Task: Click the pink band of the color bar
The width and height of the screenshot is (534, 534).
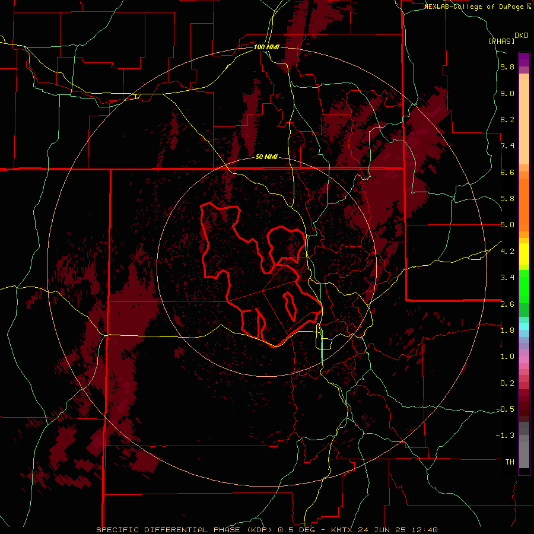Action: pyautogui.click(x=524, y=360)
